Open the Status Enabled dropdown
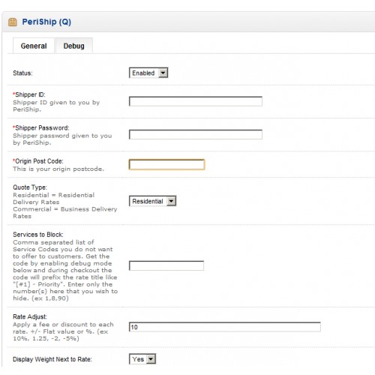 (148, 73)
